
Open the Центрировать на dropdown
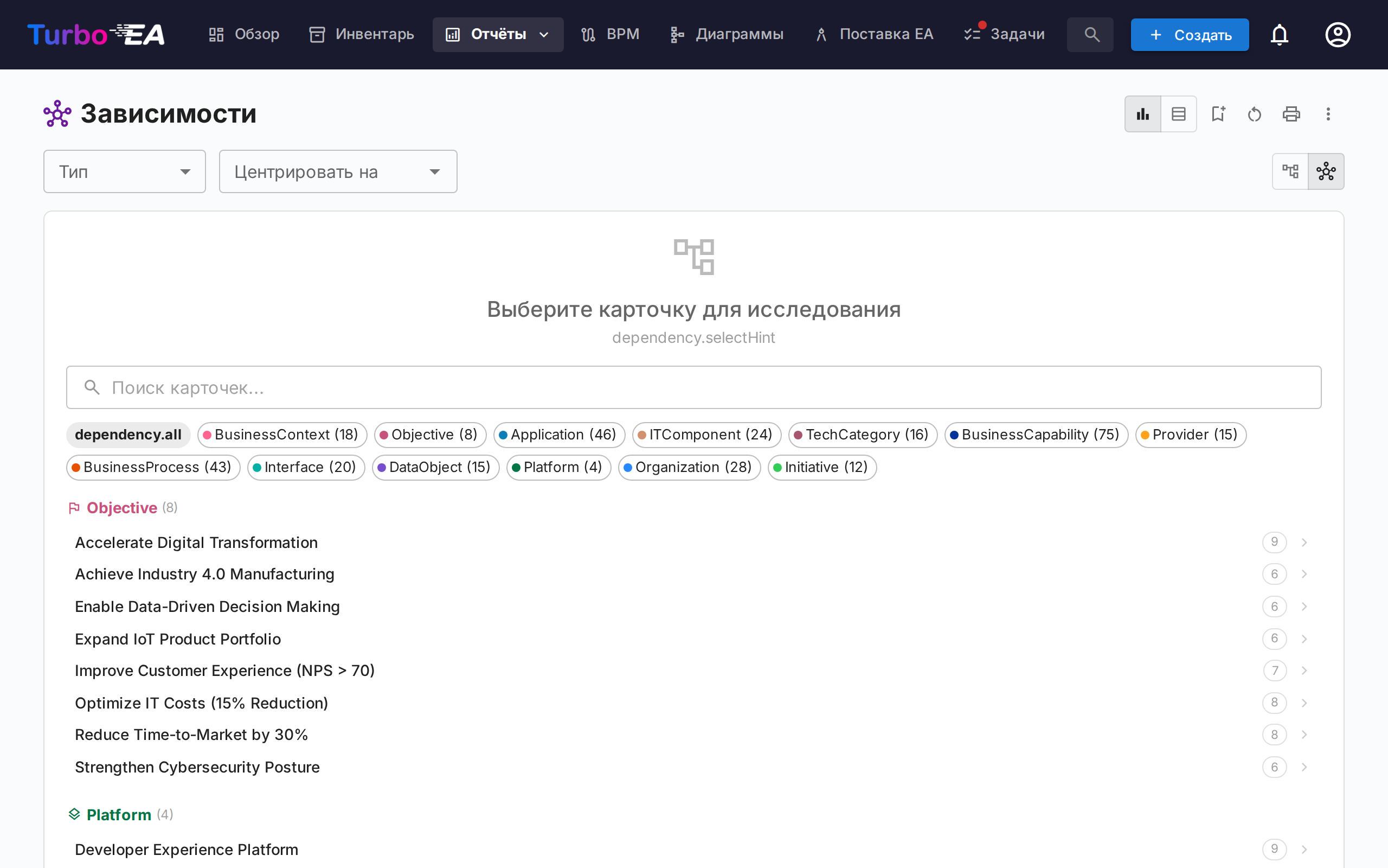tap(337, 171)
